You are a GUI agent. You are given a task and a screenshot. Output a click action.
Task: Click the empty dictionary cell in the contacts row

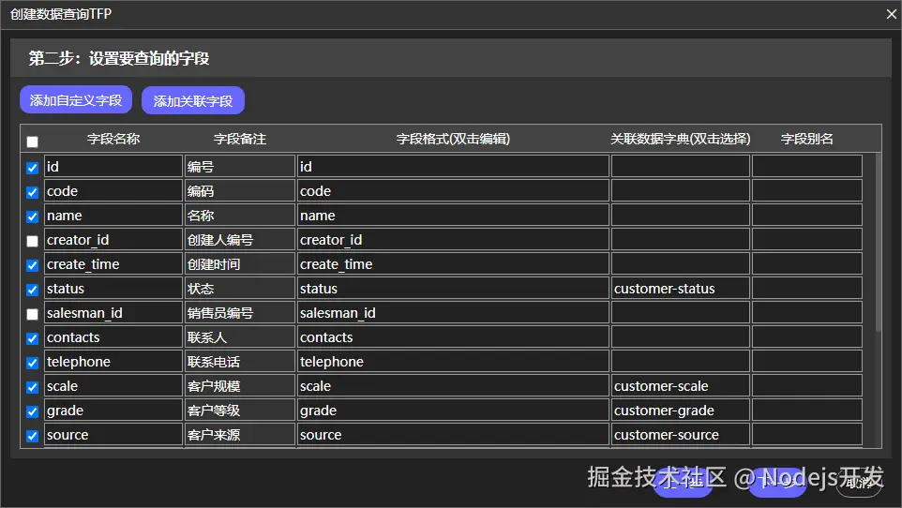point(681,337)
